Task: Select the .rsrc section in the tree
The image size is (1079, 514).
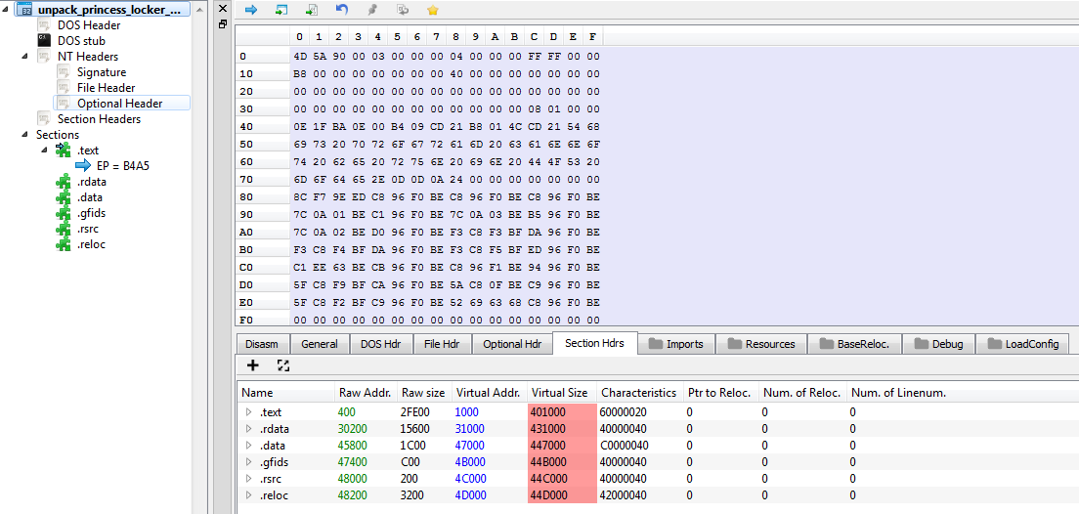Action: [x=90, y=229]
